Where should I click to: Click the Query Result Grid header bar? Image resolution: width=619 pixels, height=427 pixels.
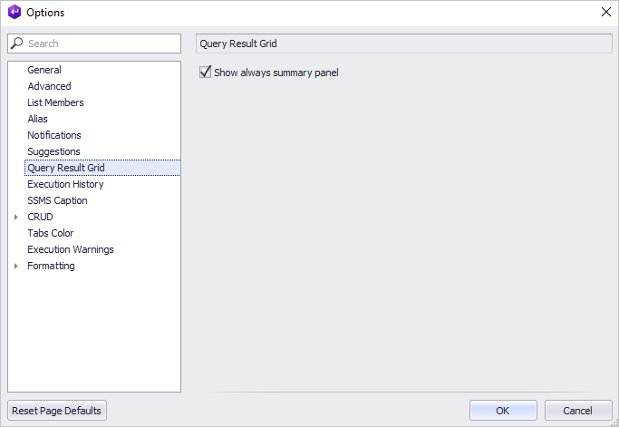[404, 44]
